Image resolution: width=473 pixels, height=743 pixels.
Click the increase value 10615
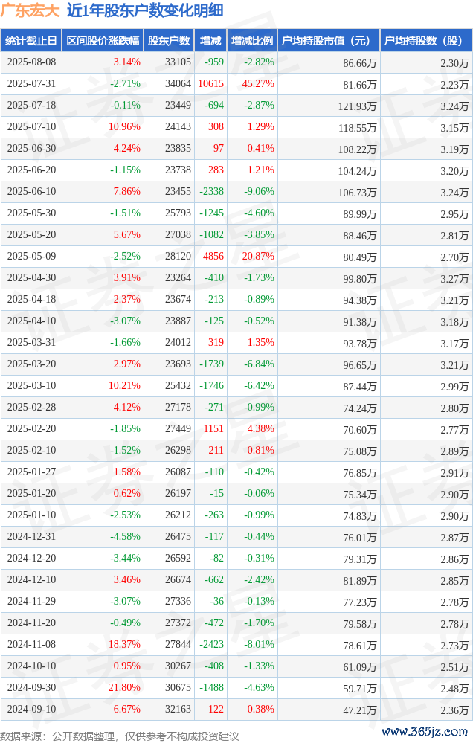(x=211, y=84)
